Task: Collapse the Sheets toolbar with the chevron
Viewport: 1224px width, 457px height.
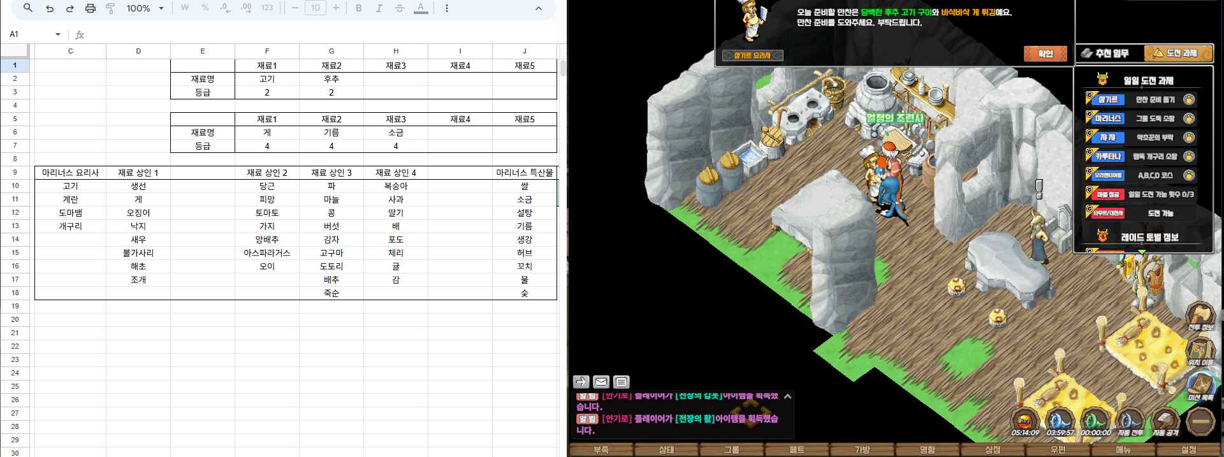Action: coord(538,8)
